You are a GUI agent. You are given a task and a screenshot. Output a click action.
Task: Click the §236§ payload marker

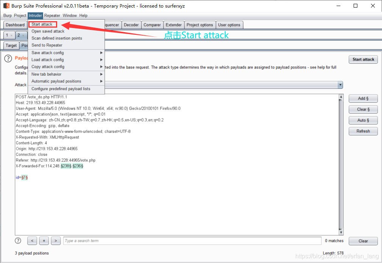[x=78, y=166]
